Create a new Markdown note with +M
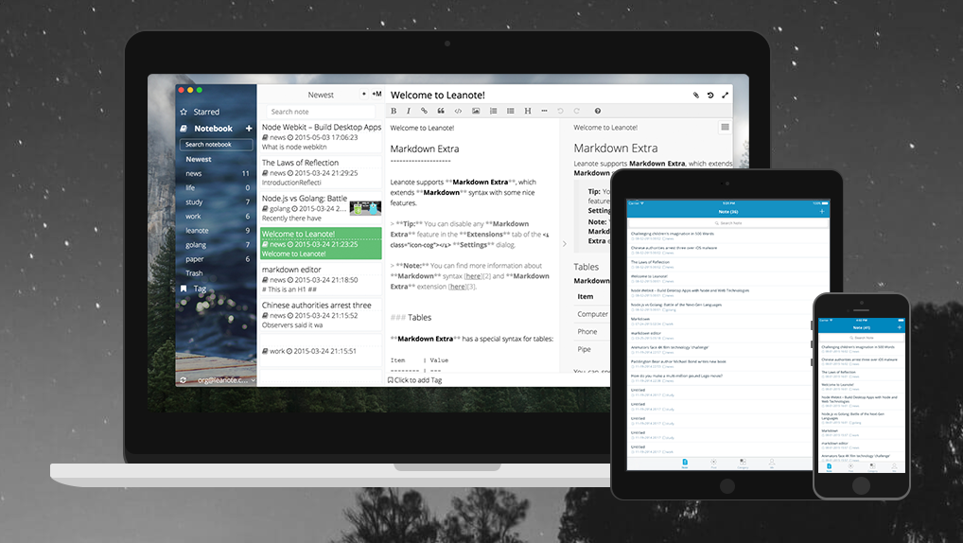Image resolution: width=963 pixels, height=543 pixels. coord(376,94)
